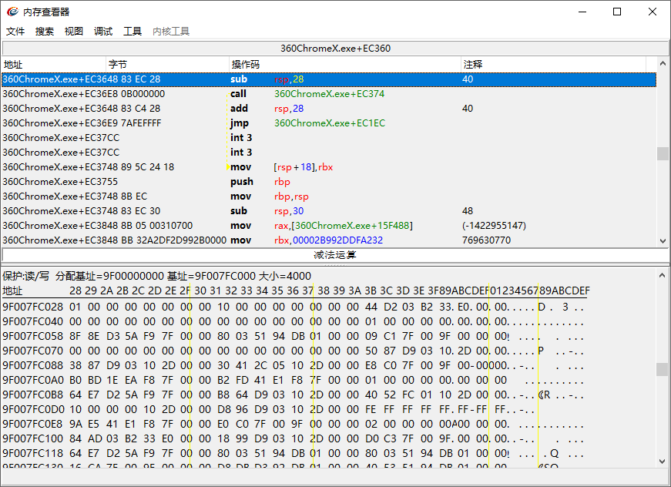The image size is (671, 487).
Task: Select the push rbp instruction row
Action: 329,181
